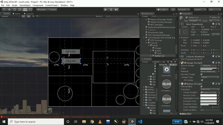Image resolution: width=223 pixels, height=125 pixels.
Task: Toggle 2D scene view mode
Action: [x=23, y=16]
